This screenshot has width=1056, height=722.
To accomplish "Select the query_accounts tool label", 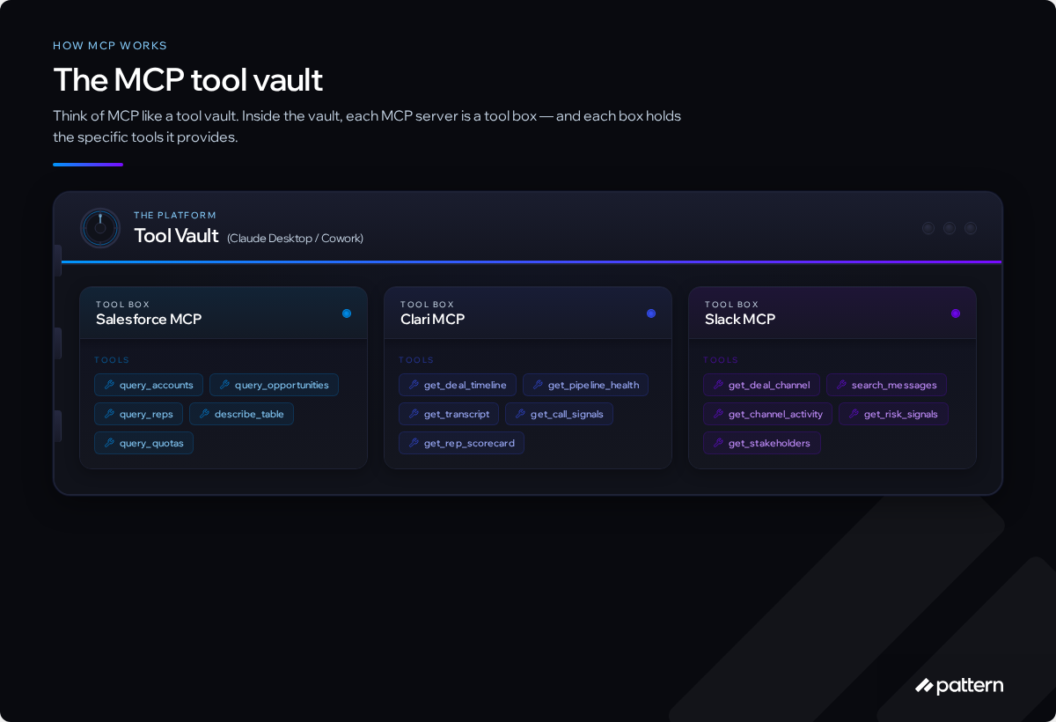I will [157, 385].
